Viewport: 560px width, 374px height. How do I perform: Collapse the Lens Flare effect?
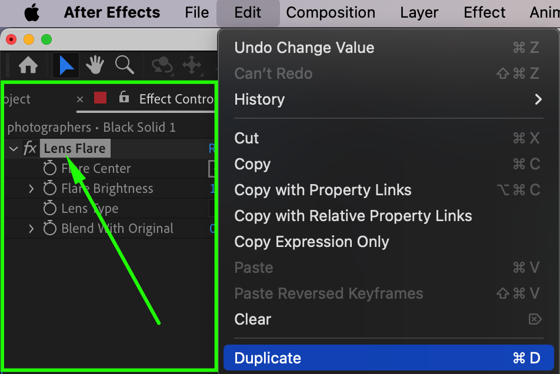[x=14, y=149]
